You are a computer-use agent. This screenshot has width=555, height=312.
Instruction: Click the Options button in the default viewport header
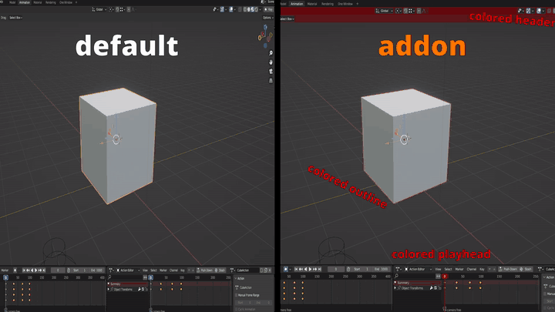[267, 17]
